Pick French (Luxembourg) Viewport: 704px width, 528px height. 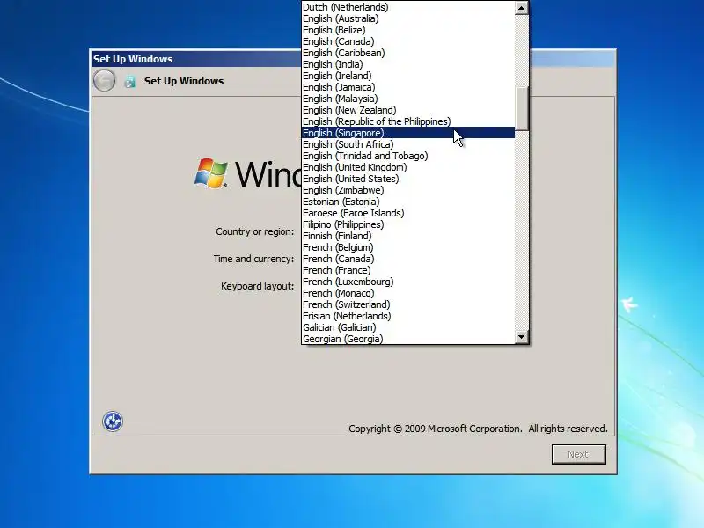(407, 282)
